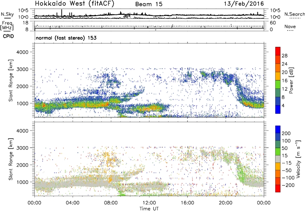Viewport: 305px width, 211px height.
Task: Click the '16:00' time tick label
Action: click(x=187, y=203)
